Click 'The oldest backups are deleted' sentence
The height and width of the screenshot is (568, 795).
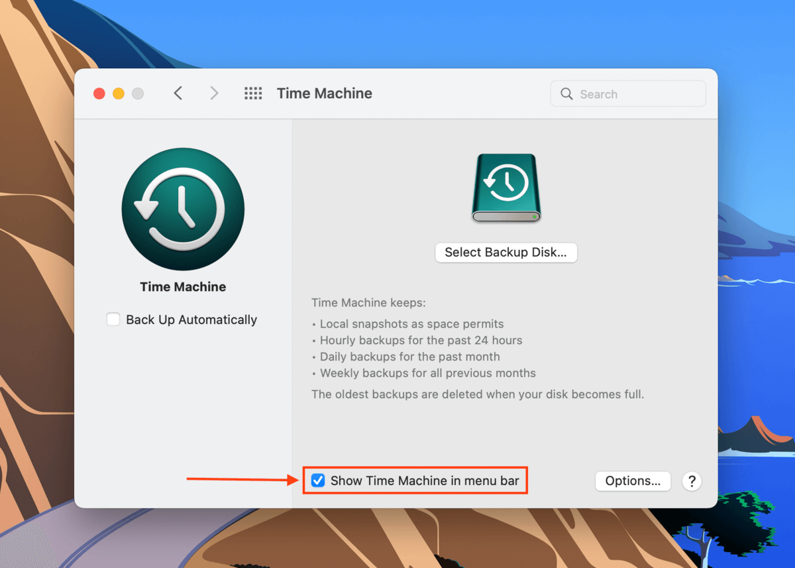(478, 394)
